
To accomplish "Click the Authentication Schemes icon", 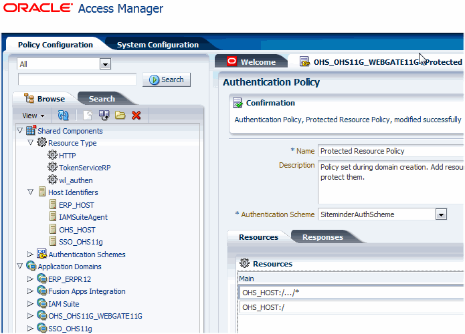I will pos(41,254).
